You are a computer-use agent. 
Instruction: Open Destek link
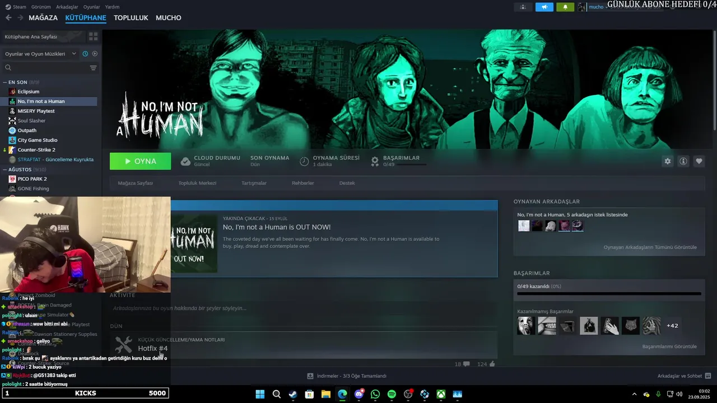(347, 183)
